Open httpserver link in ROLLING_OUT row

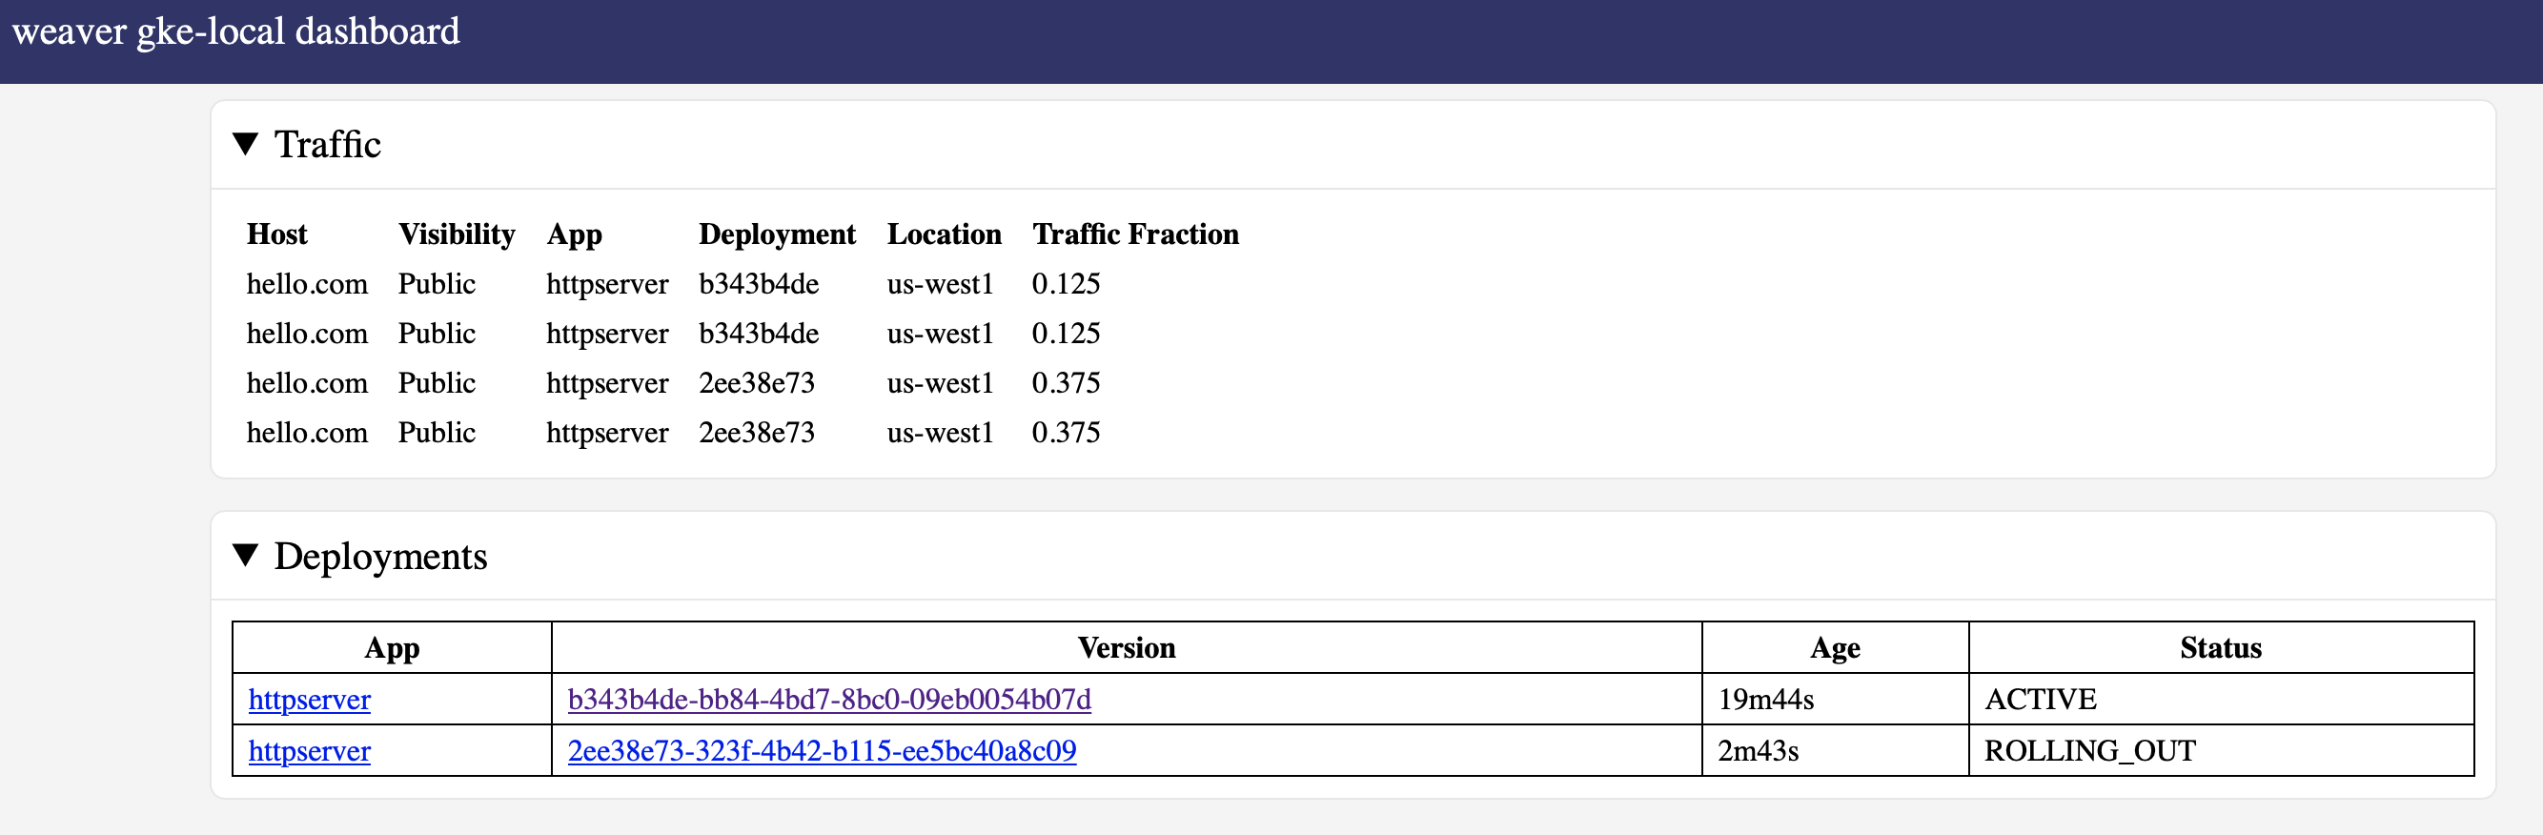pos(309,751)
